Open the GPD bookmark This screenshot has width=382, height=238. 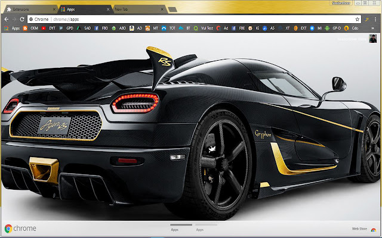click(66, 29)
